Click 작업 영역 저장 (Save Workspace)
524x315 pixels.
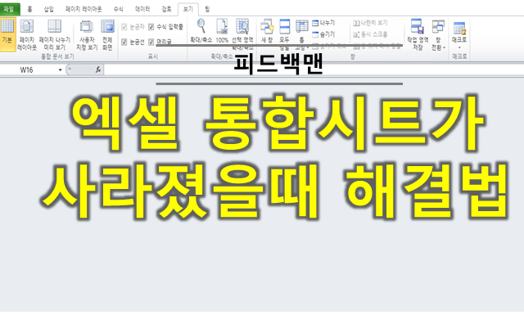418,34
